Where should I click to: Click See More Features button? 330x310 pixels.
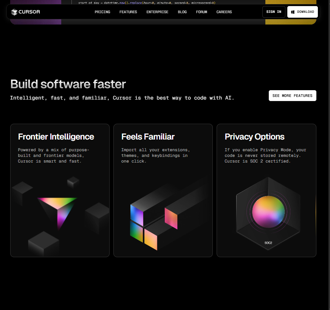tap(292, 95)
